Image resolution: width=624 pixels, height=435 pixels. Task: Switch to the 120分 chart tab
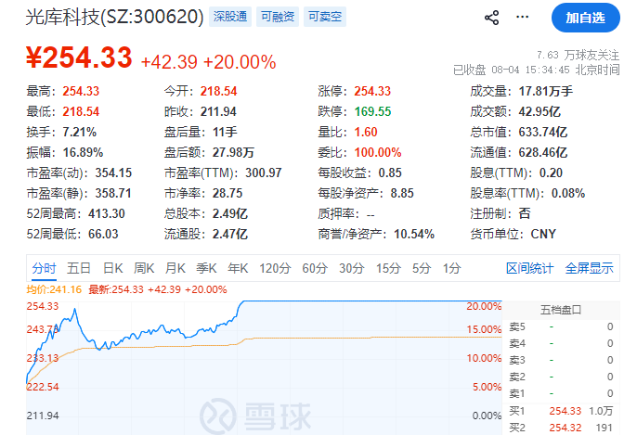pos(275,268)
